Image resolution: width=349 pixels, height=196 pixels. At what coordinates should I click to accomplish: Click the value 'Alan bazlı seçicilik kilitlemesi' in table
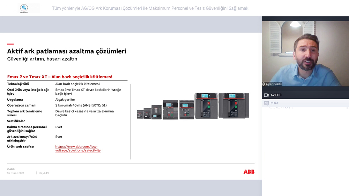(x=77, y=84)
